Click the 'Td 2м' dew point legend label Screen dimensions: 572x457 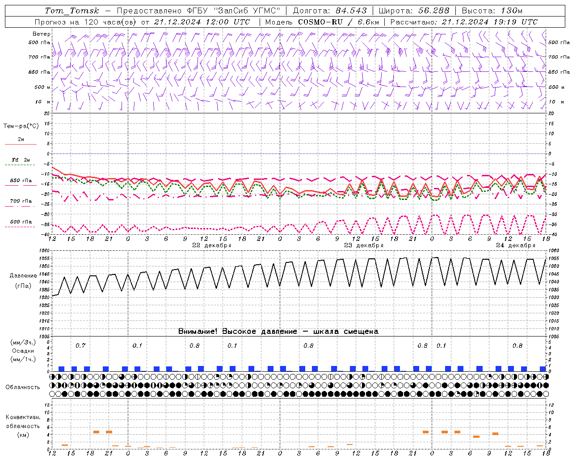[21, 160]
